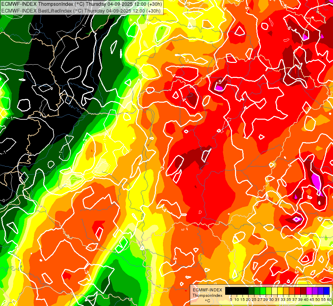Click the legend tick value '27'
The width and height of the screenshot is (333, 306).
coord(260,300)
